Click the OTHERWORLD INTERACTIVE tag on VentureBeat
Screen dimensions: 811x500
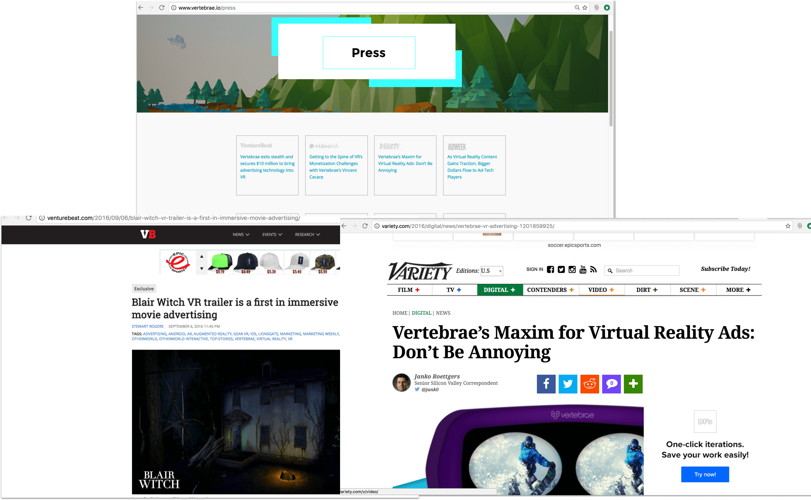click(x=183, y=339)
